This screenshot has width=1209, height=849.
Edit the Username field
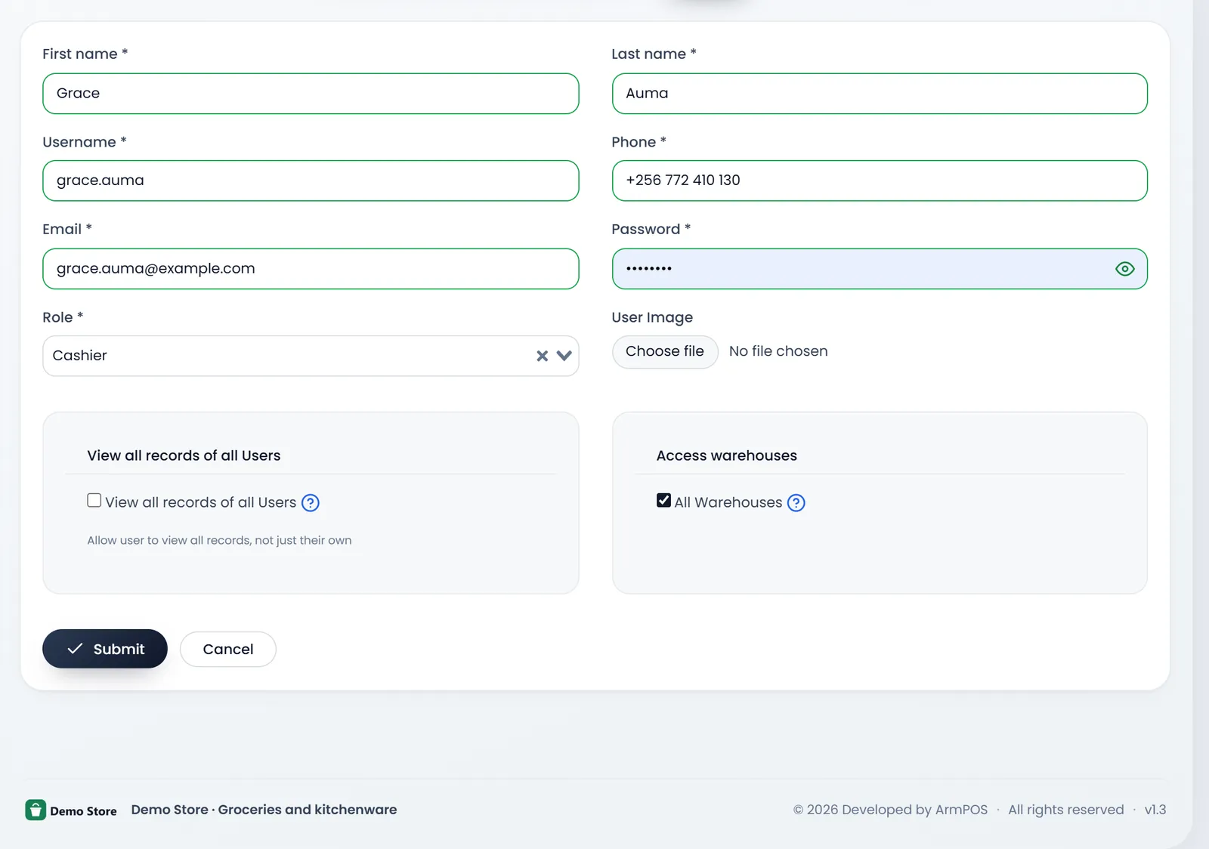311,181
